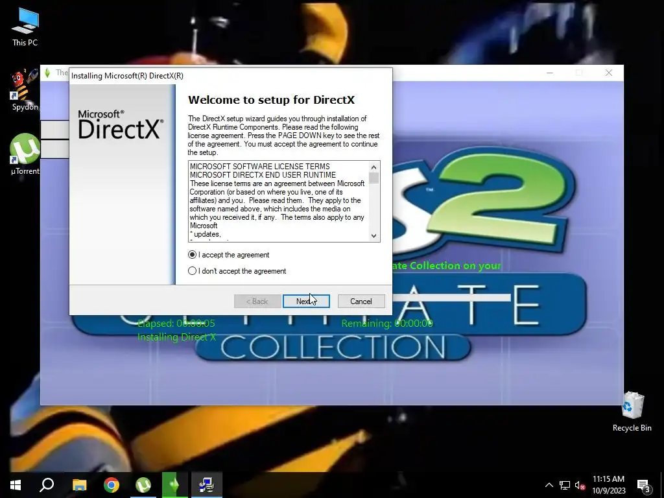This screenshot has width=664, height=498.
Task: Click the Next button in DirectX setup
Action: pos(306,301)
